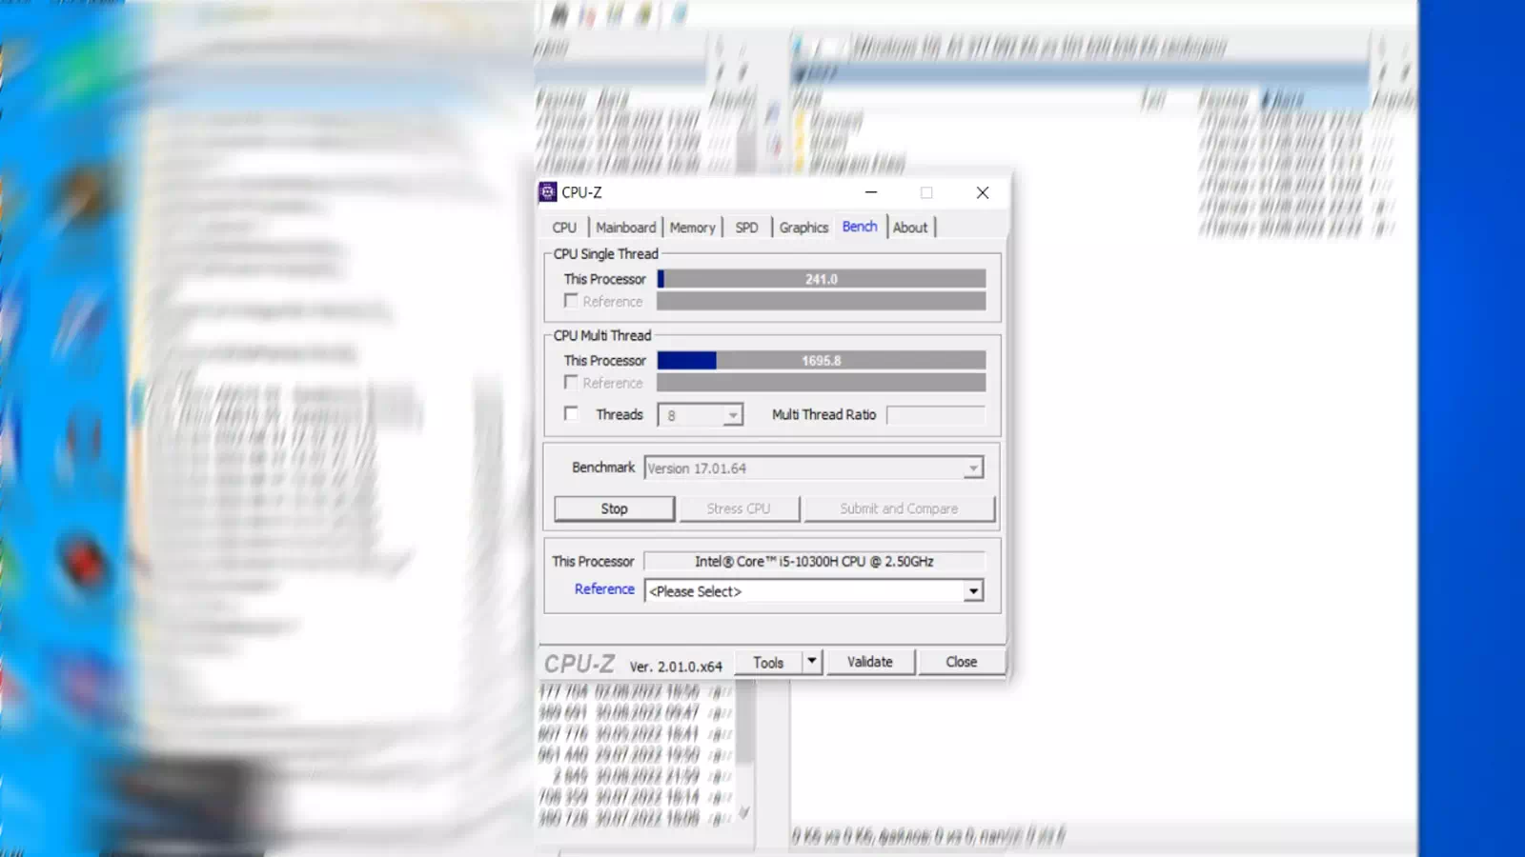Expand the Benchmark version dropdown
Viewport: 1525px width, 857px height.
(972, 468)
